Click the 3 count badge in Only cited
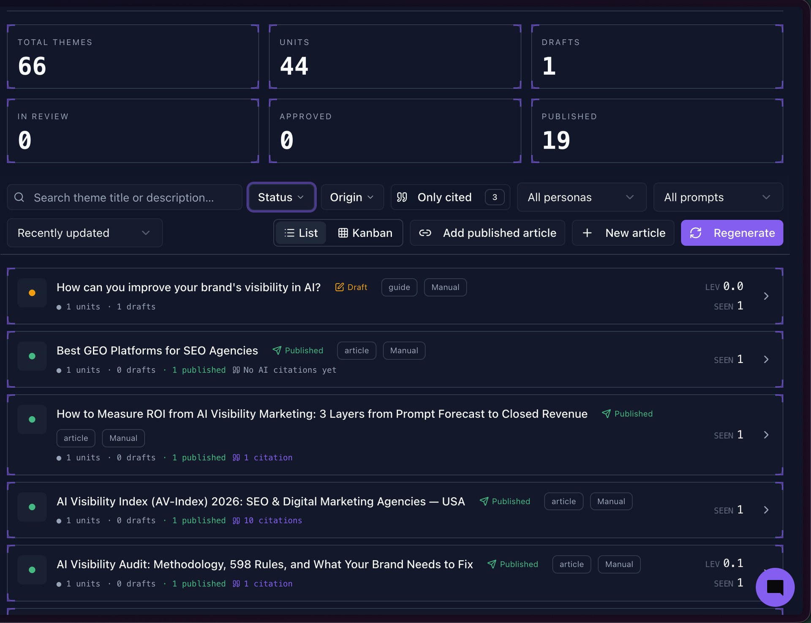 (495, 197)
